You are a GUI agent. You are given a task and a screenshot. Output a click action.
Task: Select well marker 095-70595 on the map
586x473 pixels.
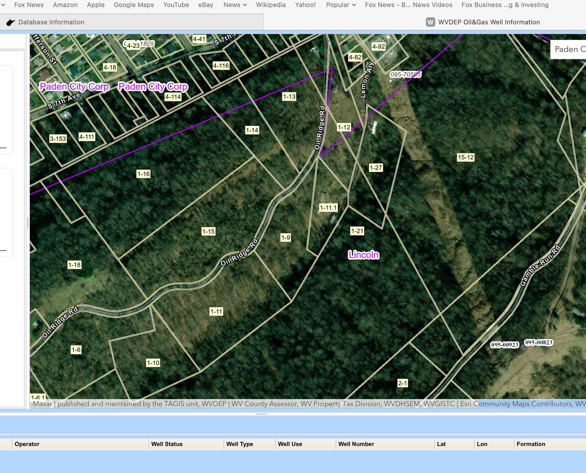tap(390, 81)
